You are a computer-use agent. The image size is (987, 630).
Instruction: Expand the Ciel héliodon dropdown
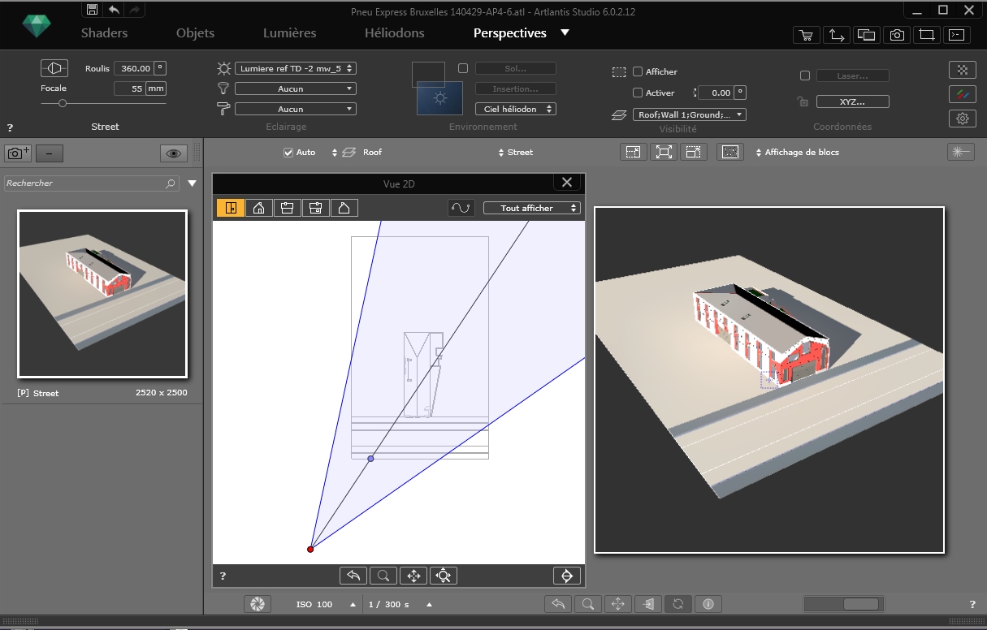(515, 109)
